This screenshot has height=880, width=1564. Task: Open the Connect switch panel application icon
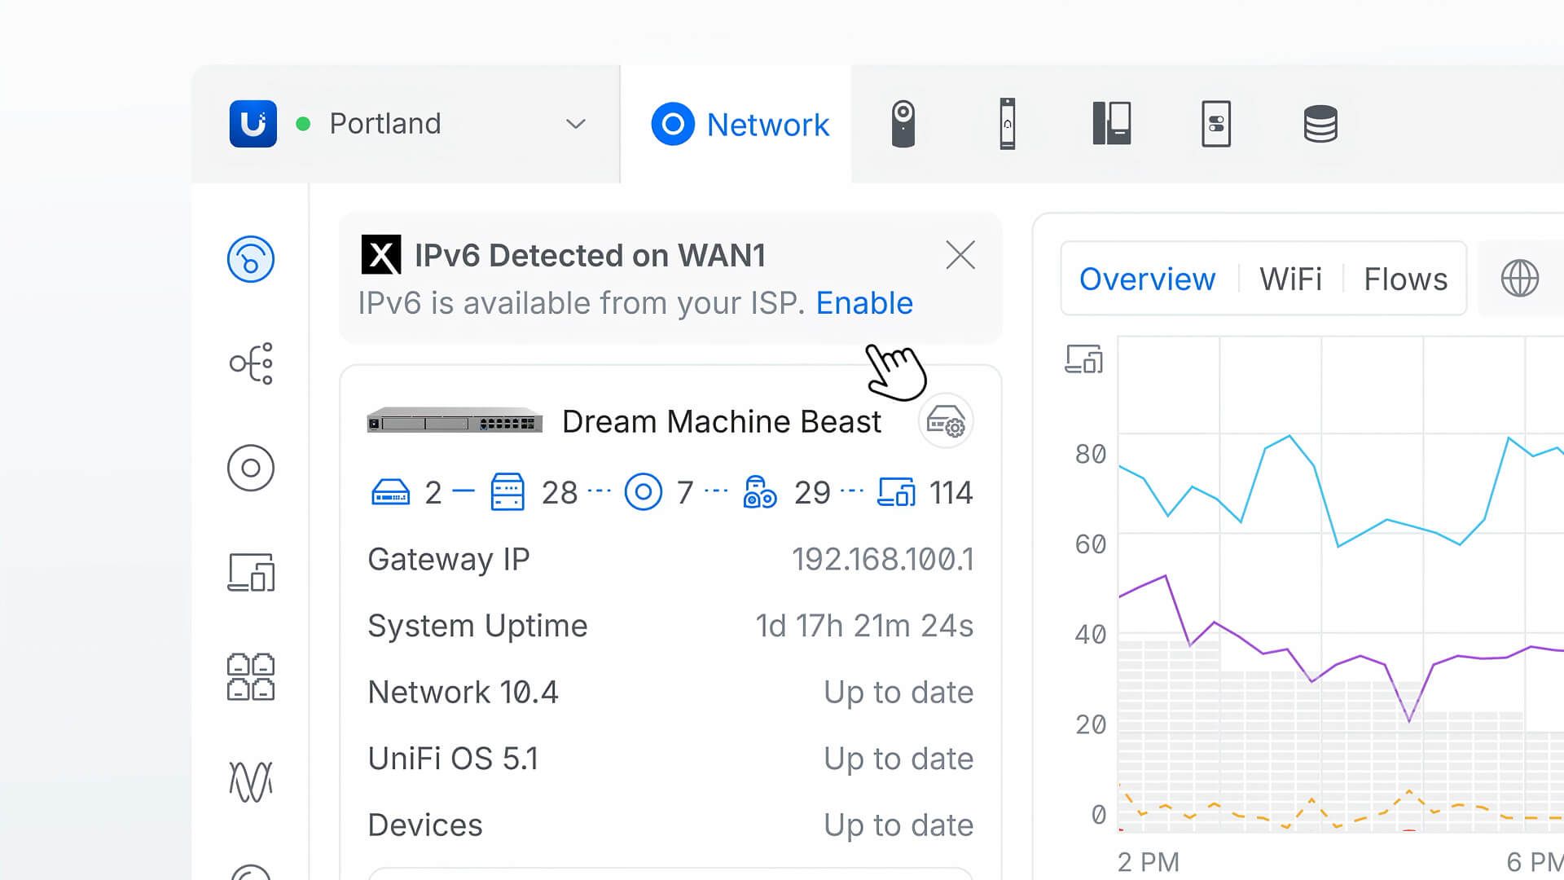1216,124
